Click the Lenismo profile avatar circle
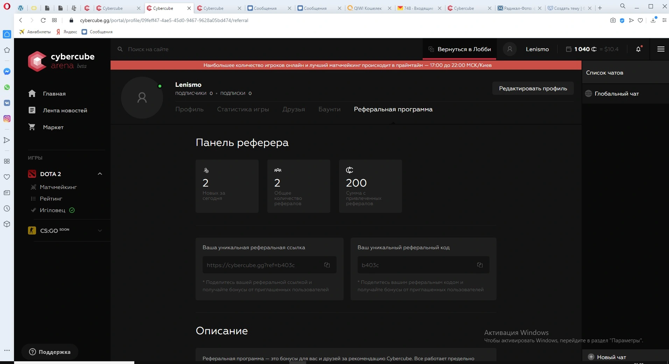 tap(142, 97)
